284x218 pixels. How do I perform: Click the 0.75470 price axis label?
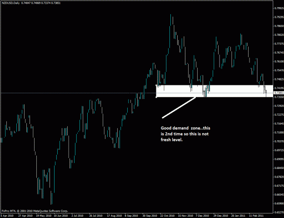(279, 70)
